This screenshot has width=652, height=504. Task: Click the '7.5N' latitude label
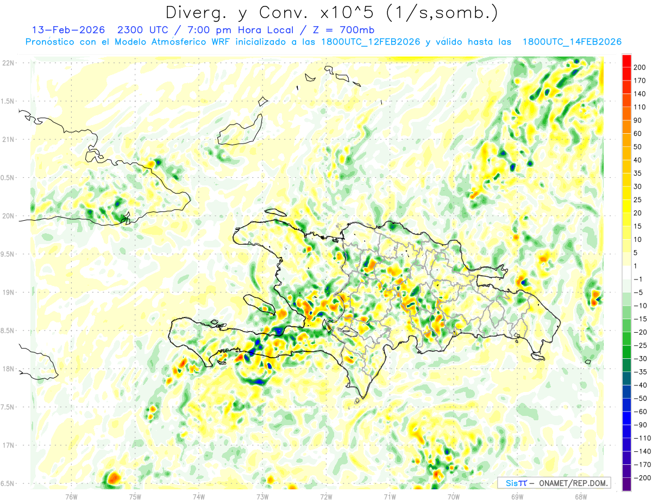8,407
